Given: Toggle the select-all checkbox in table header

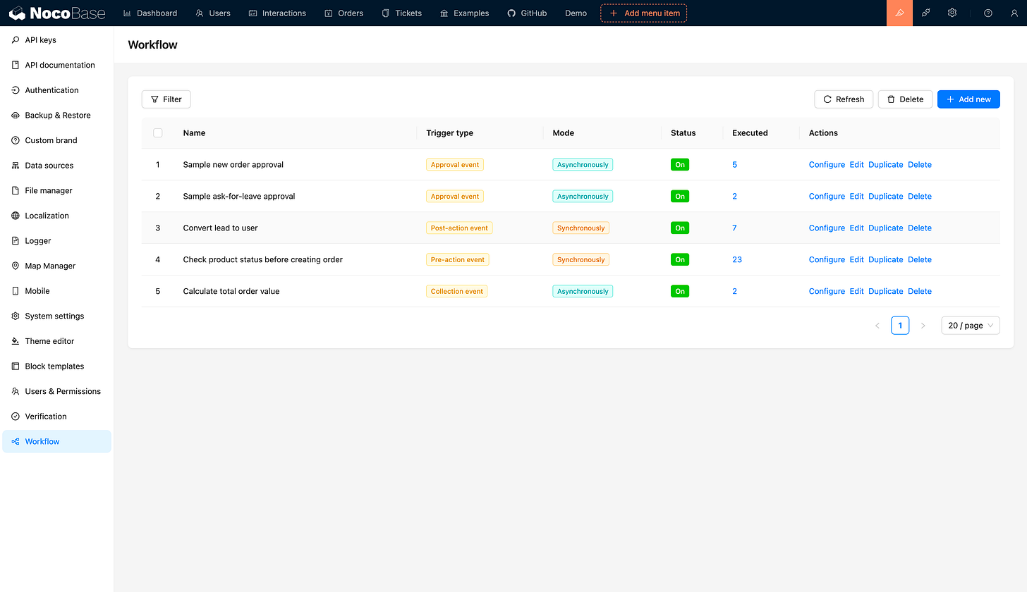Looking at the screenshot, I should coord(157,132).
